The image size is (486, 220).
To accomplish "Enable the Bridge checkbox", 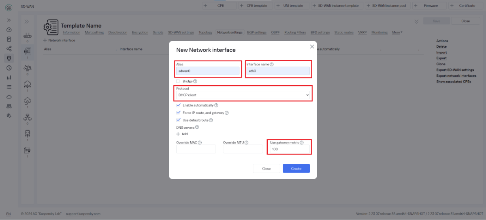I will 178,81.
